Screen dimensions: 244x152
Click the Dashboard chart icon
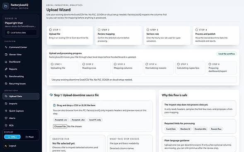point(6,62)
